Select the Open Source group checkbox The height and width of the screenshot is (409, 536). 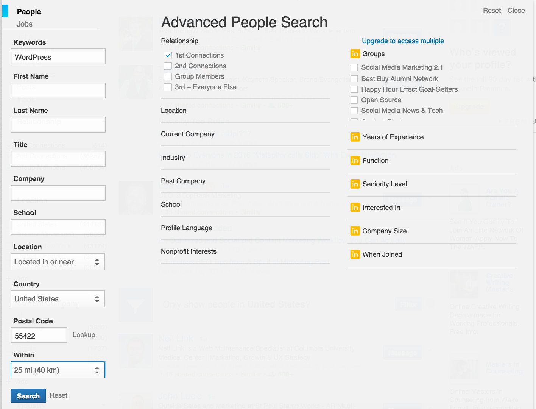pyautogui.click(x=354, y=100)
